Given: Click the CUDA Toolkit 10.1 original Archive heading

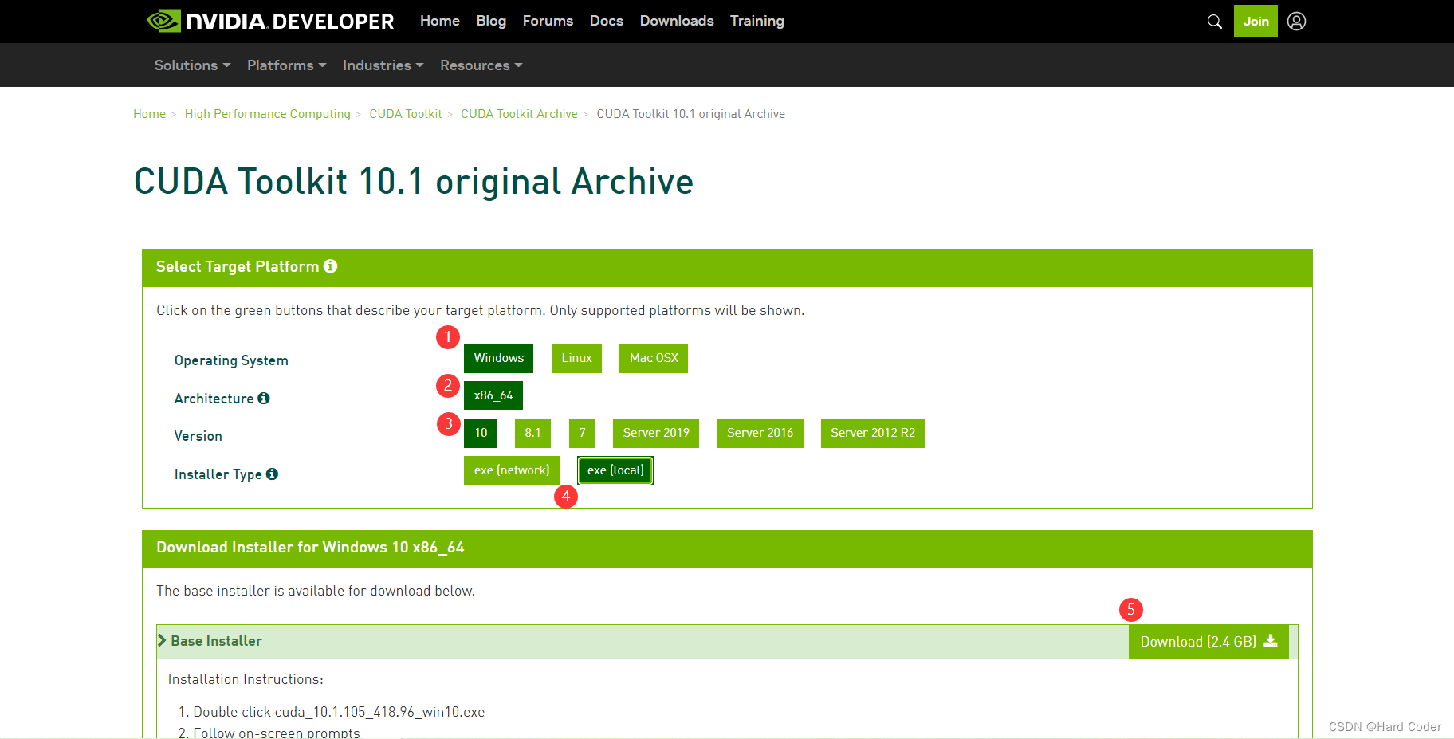Looking at the screenshot, I should click(x=414, y=182).
